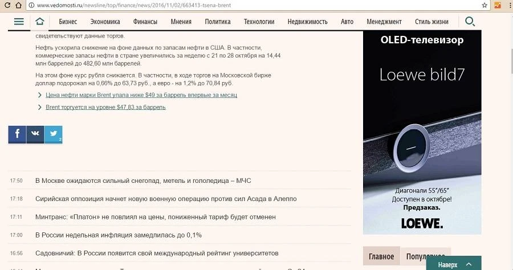Click chevron beside the Brent below $49 link
513x270 pixels.
pos(39,95)
